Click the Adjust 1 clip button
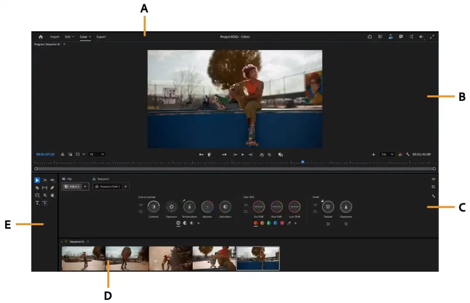This screenshot has width=470, height=303. pyautogui.click(x=72, y=187)
